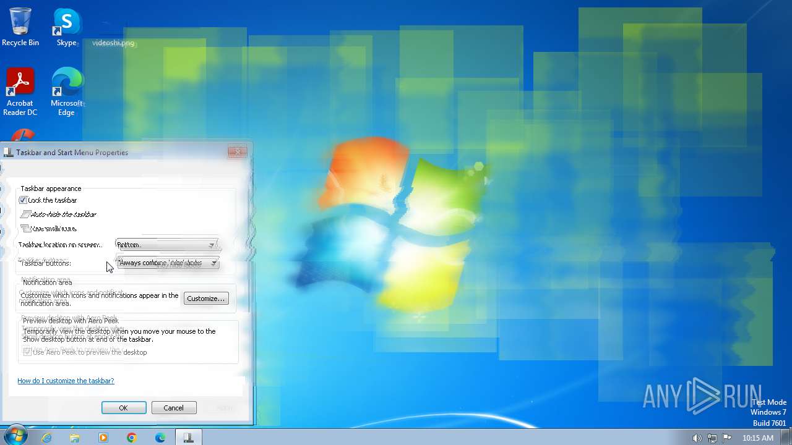Close Taskbar and Start Menu Properties window
792x445 pixels.
(237, 152)
